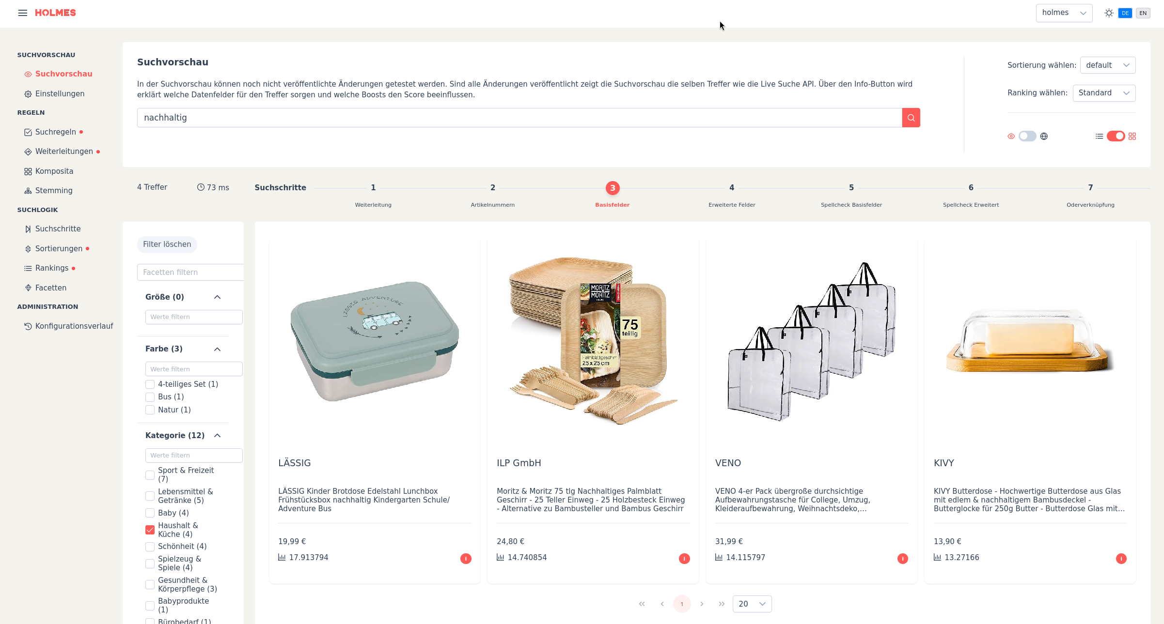This screenshot has height=624, width=1164.
Task: Toggle preview/live search switch
Action: [x=1027, y=137]
